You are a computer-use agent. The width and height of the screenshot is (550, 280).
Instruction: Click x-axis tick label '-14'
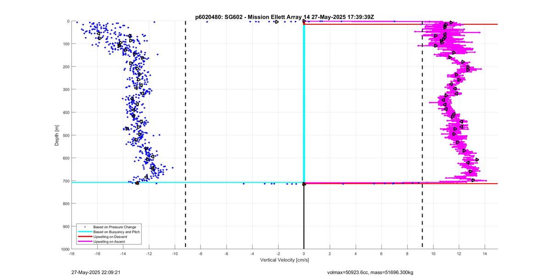click(123, 253)
